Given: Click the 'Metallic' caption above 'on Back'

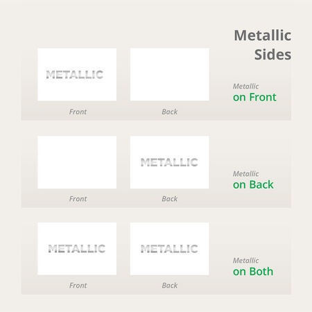Looking at the screenshot, I should (245, 174).
